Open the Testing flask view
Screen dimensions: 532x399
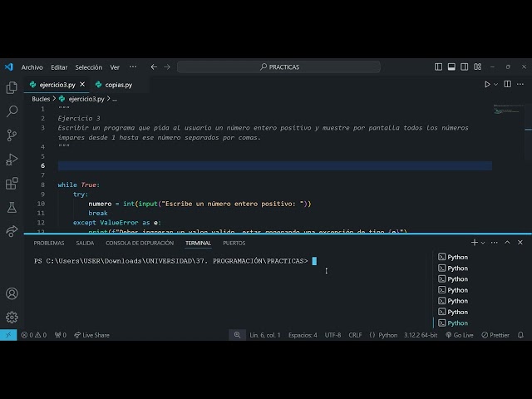12,208
